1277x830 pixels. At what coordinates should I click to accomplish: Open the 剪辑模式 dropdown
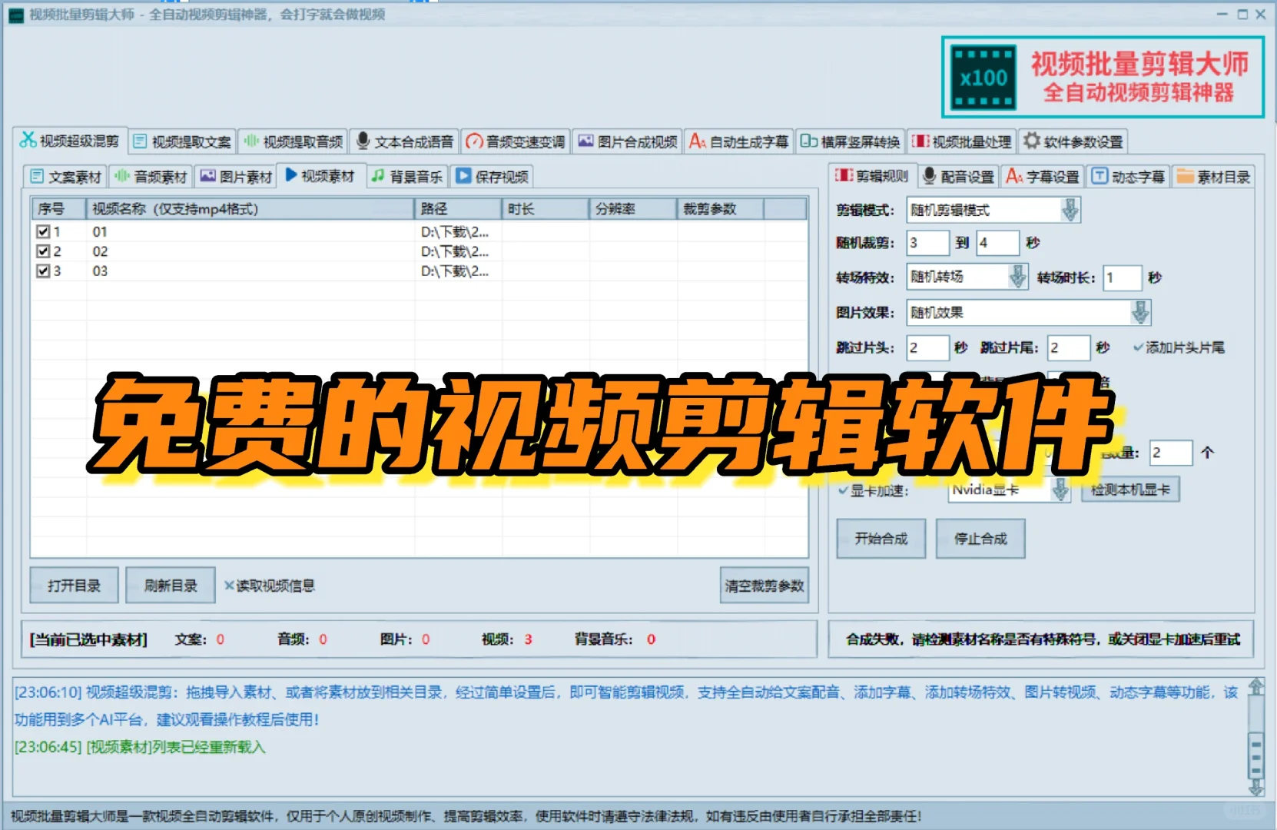[1069, 209]
